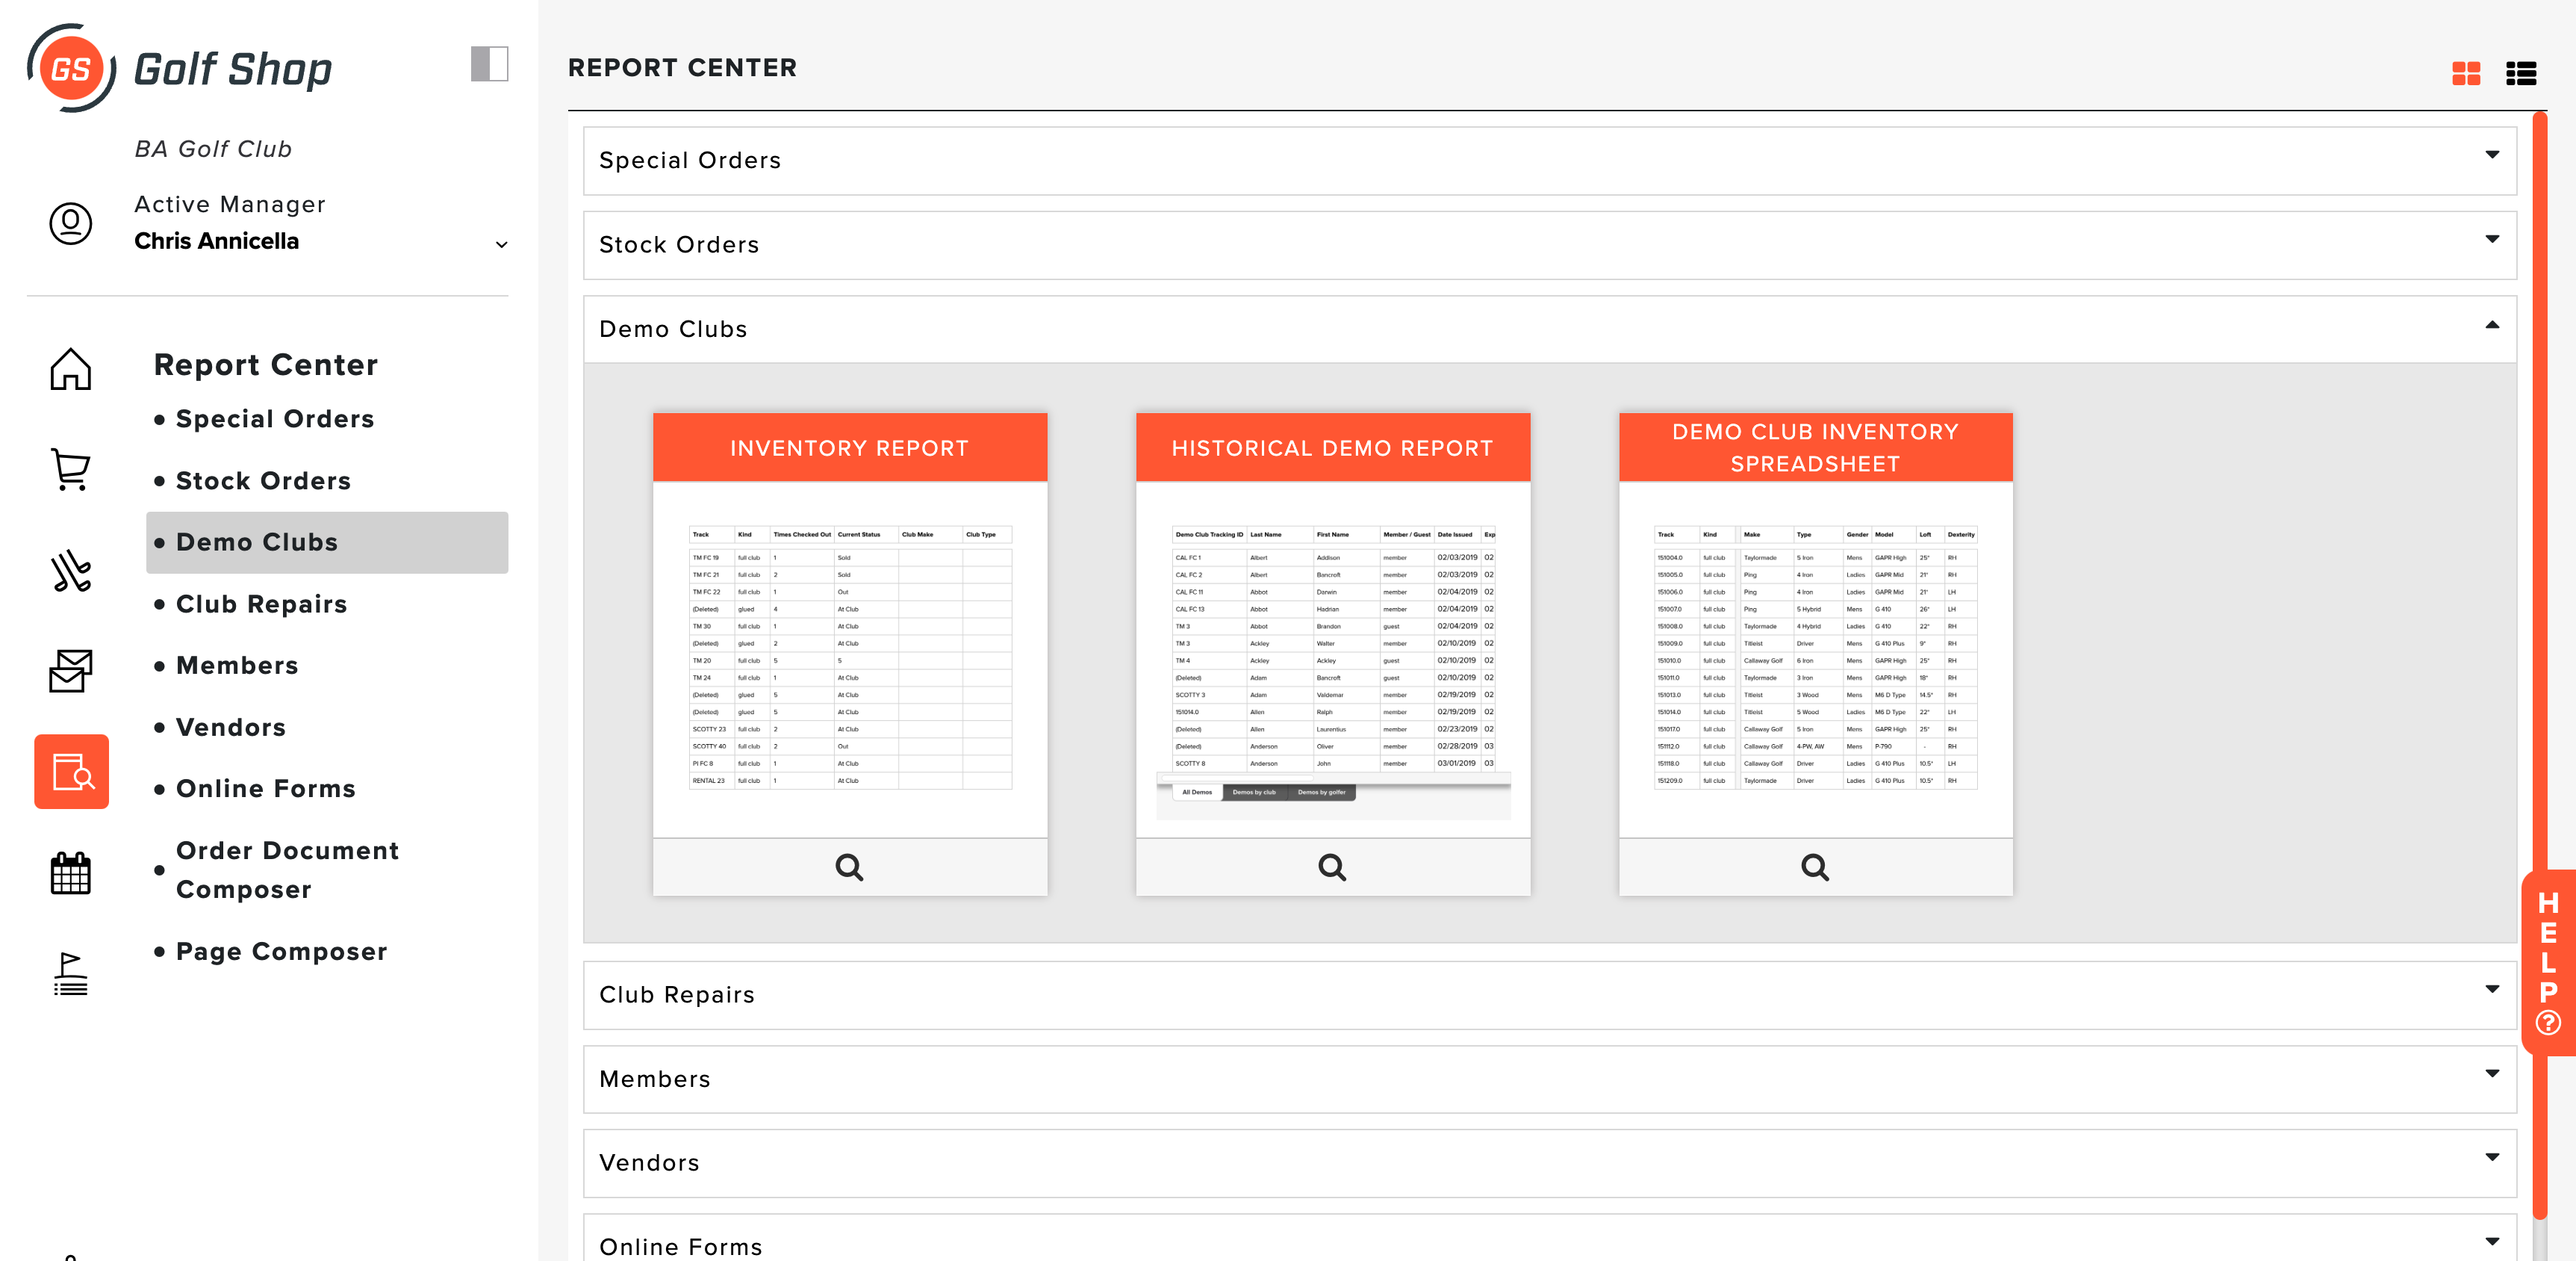Open the mail envelope icon

coord(71,671)
